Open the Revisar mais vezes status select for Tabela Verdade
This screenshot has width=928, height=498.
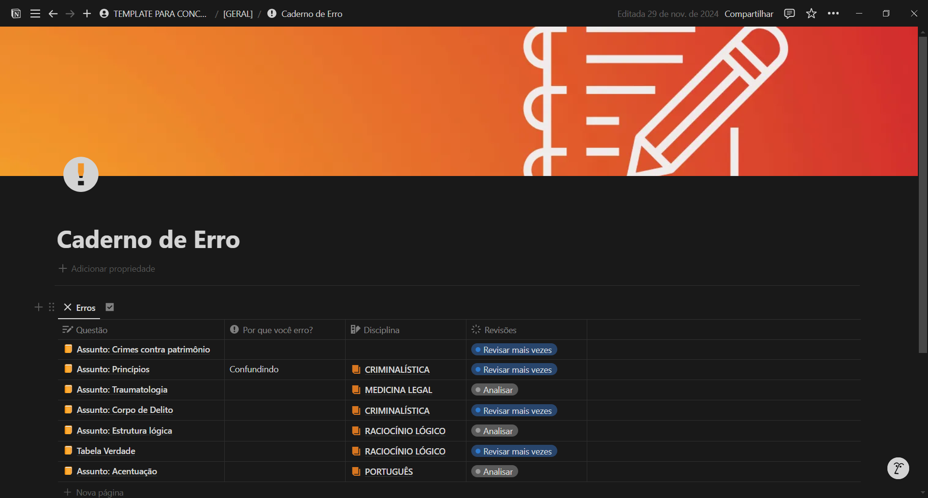pos(514,451)
